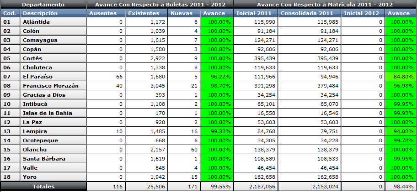Click the Departamento header cell
Screen dimensions: 417x192
pos(43,4)
